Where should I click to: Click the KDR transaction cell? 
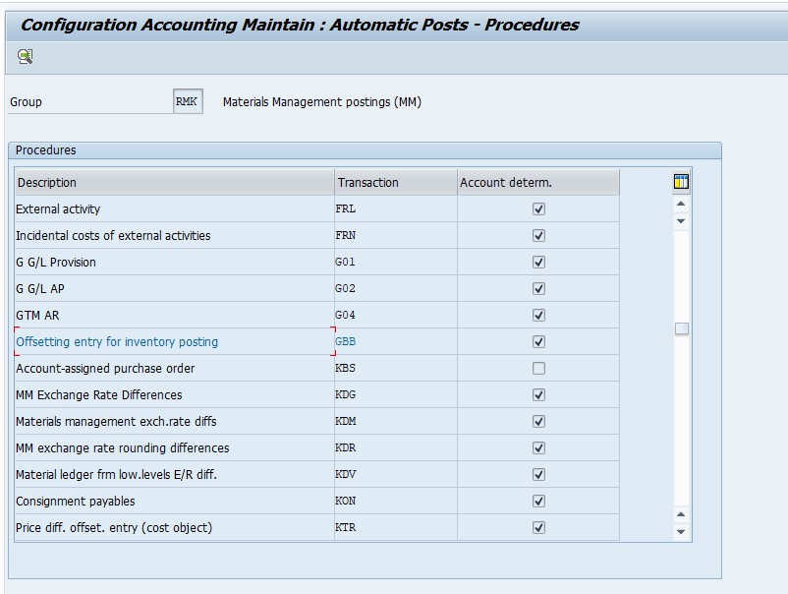pos(396,448)
